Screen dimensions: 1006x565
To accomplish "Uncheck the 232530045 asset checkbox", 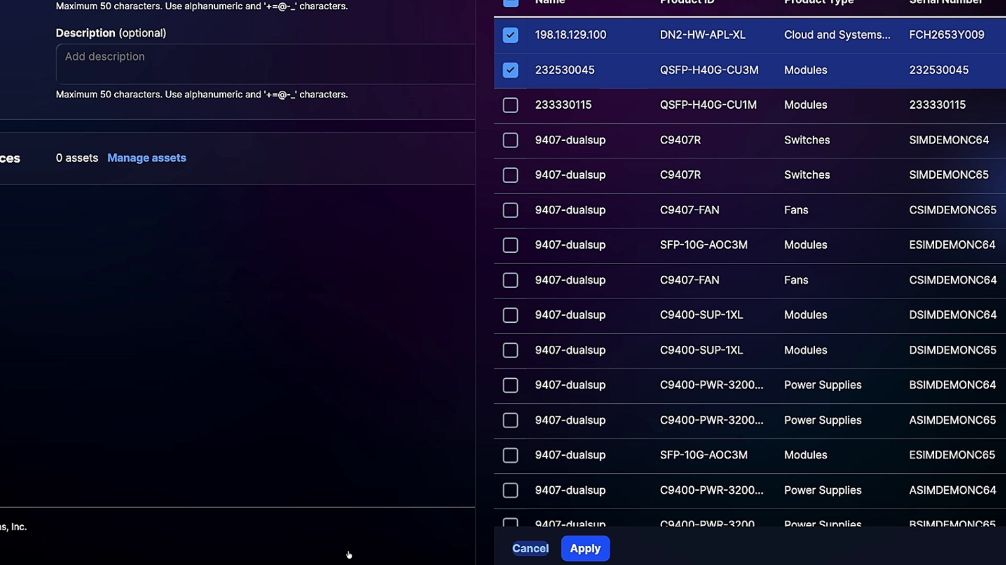I will tap(510, 70).
